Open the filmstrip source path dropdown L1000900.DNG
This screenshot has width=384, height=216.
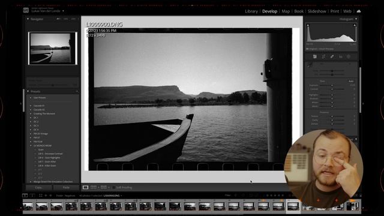click(x=113, y=196)
